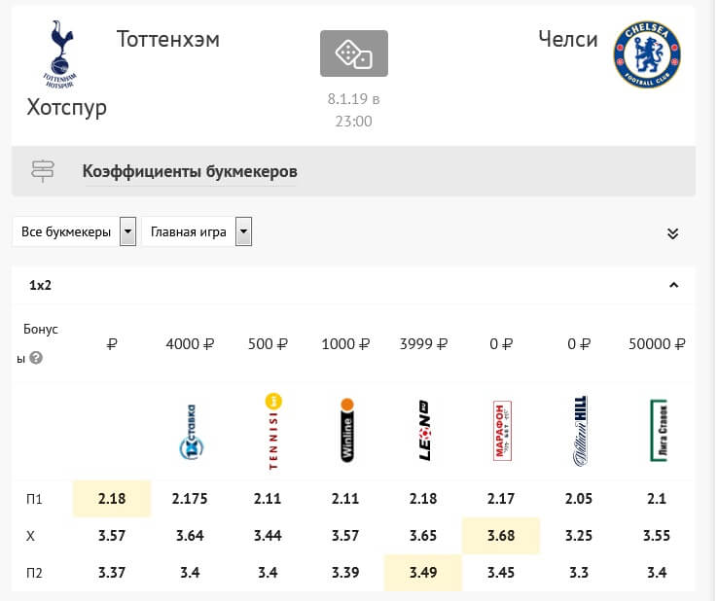Open the Winline bookmaker logo
Screen dimensions: 718x601
347,430
